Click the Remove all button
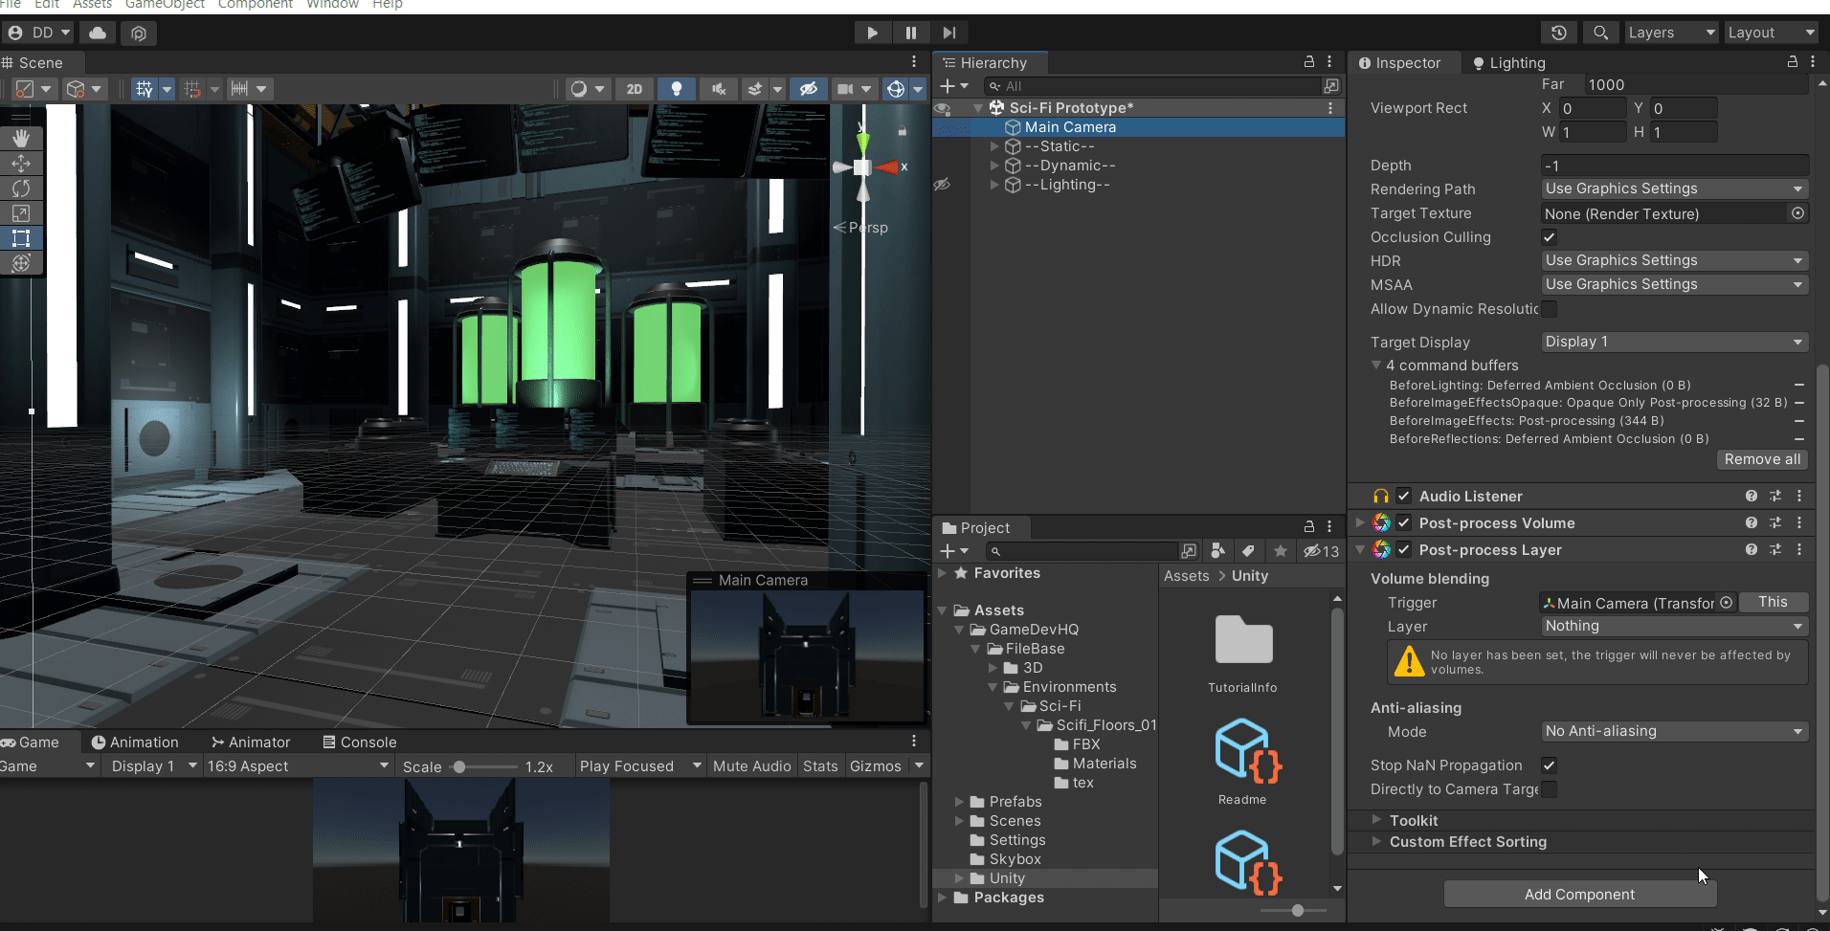The width and height of the screenshot is (1830, 931). (1762, 459)
